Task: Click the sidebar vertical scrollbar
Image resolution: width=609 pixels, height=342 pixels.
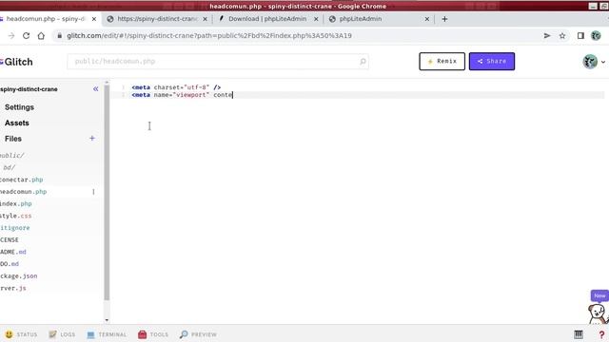Action: 107,193
